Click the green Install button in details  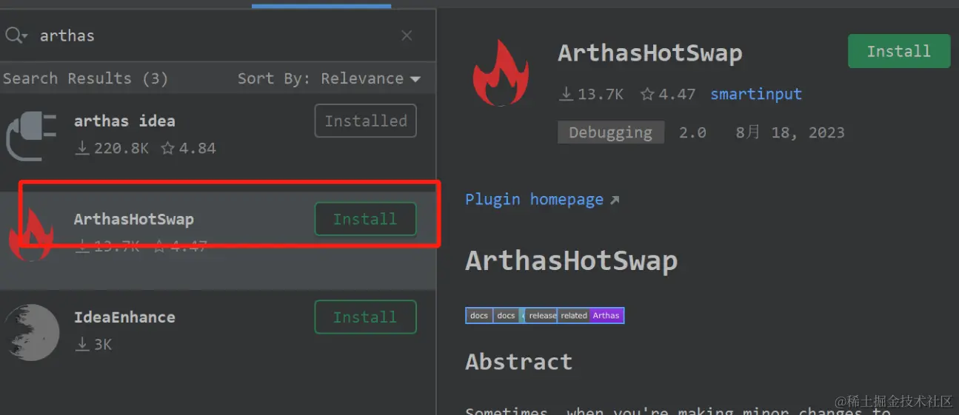coord(899,51)
